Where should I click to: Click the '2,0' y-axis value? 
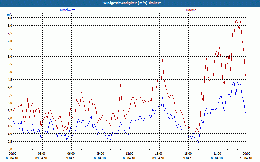point(10,118)
